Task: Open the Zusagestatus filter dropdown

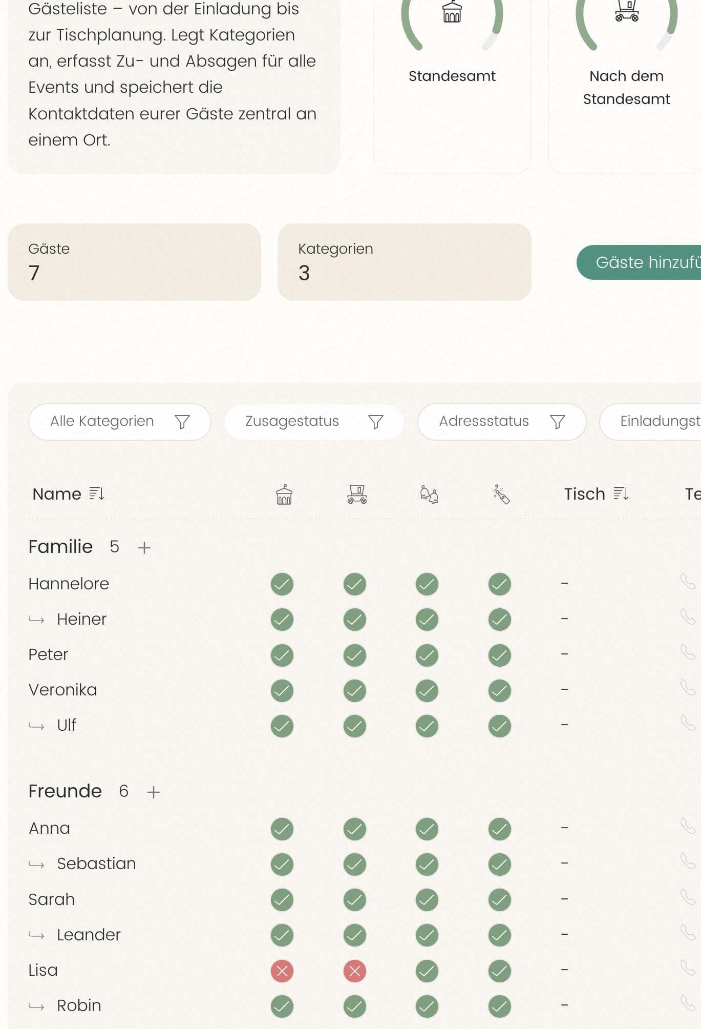Action: pyautogui.click(x=314, y=422)
